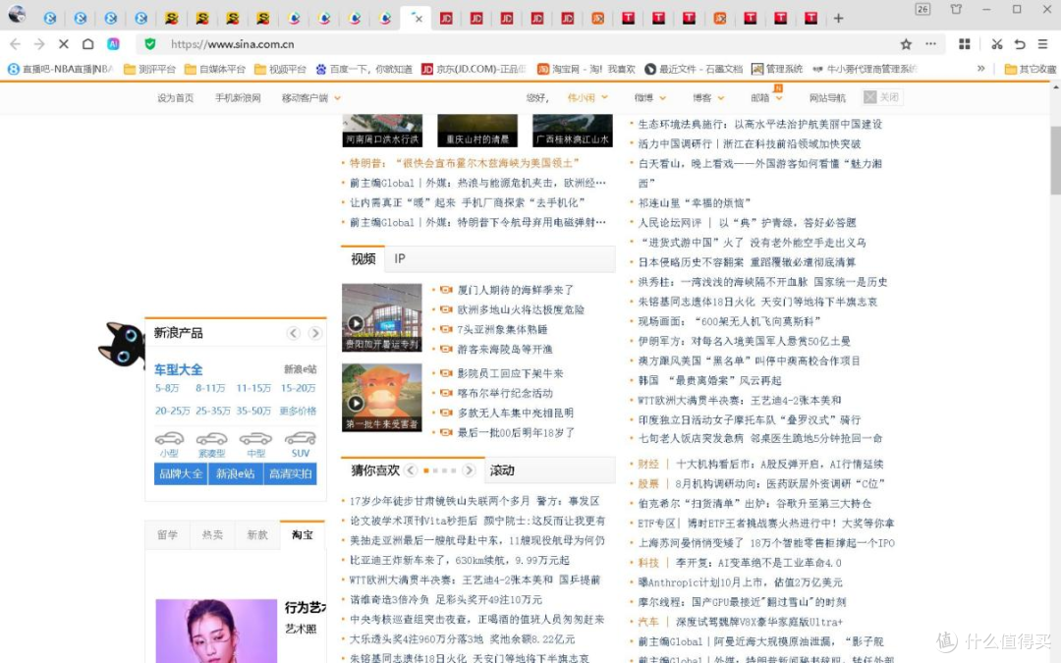The width and height of the screenshot is (1061, 663).
Task: Switch to IP tab
Action: coord(400,259)
